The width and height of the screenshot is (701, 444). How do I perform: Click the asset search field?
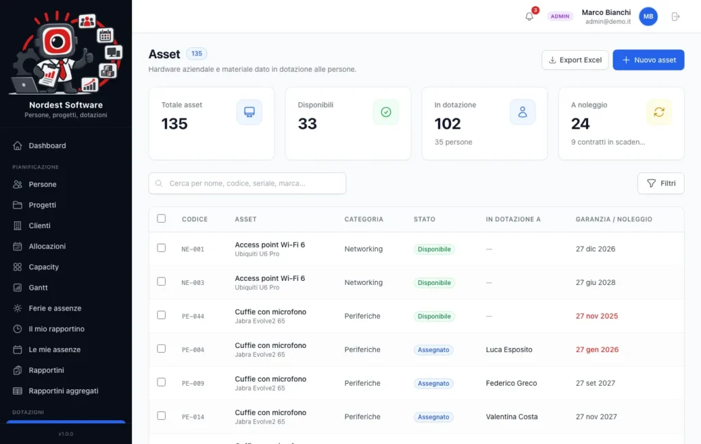(x=247, y=184)
